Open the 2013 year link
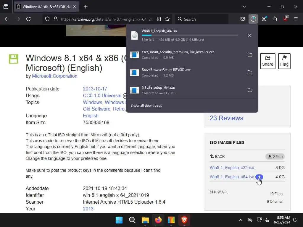The height and width of the screenshot is (227, 303). coord(88,209)
